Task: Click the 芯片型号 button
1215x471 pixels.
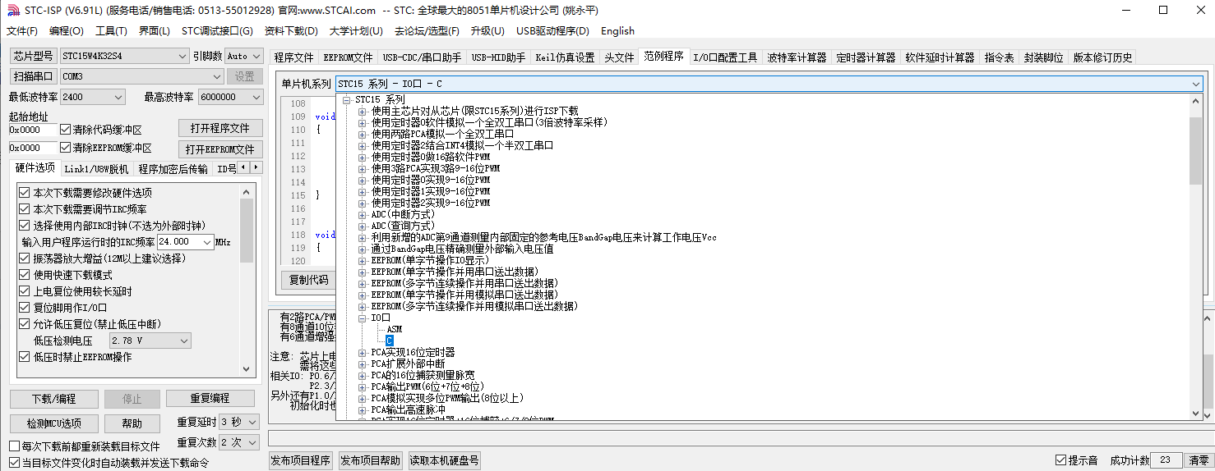Action: pyautogui.click(x=33, y=56)
